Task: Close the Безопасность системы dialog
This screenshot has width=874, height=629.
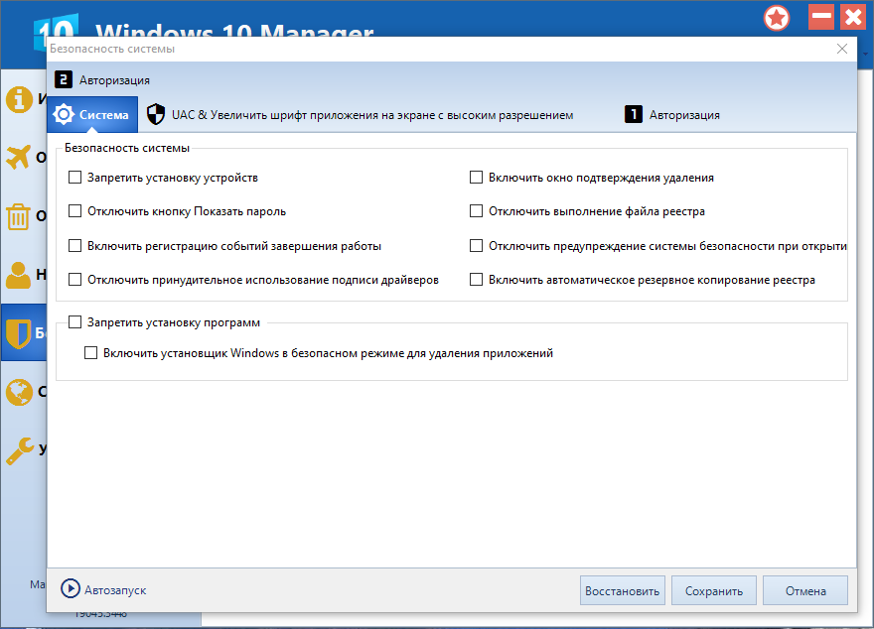Action: pos(842,49)
